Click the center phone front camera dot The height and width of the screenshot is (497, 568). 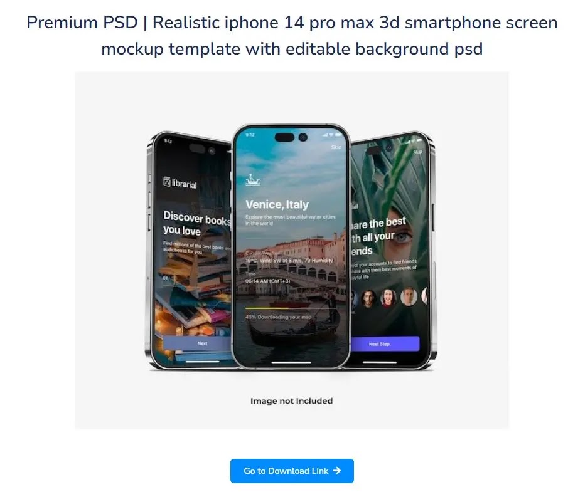[303, 137]
